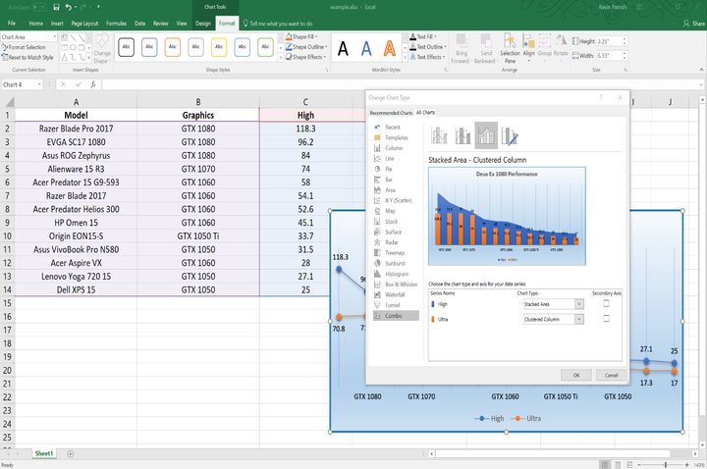Open the Page Layout tab
Viewport: 707px width, 469px height.
click(84, 24)
